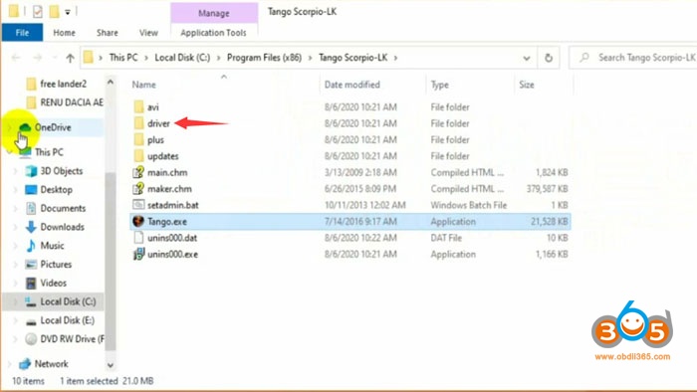The image size is (697, 392).
Task: Click the Local Disk (C:) drive icon
Action: [x=31, y=301]
